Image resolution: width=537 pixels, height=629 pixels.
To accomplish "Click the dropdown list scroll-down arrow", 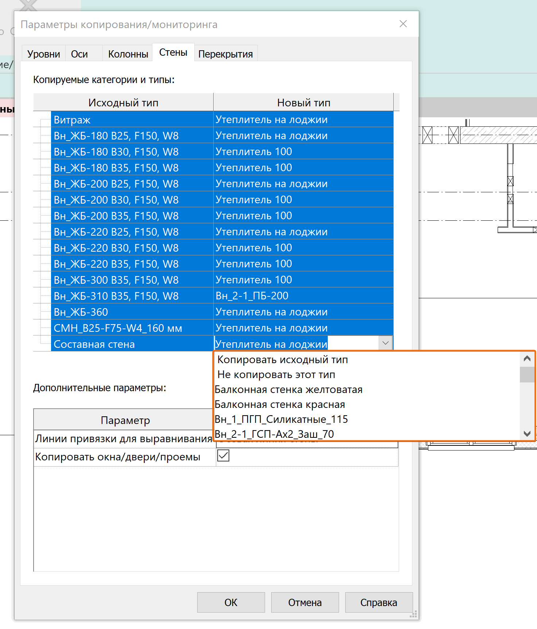I will [x=527, y=433].
